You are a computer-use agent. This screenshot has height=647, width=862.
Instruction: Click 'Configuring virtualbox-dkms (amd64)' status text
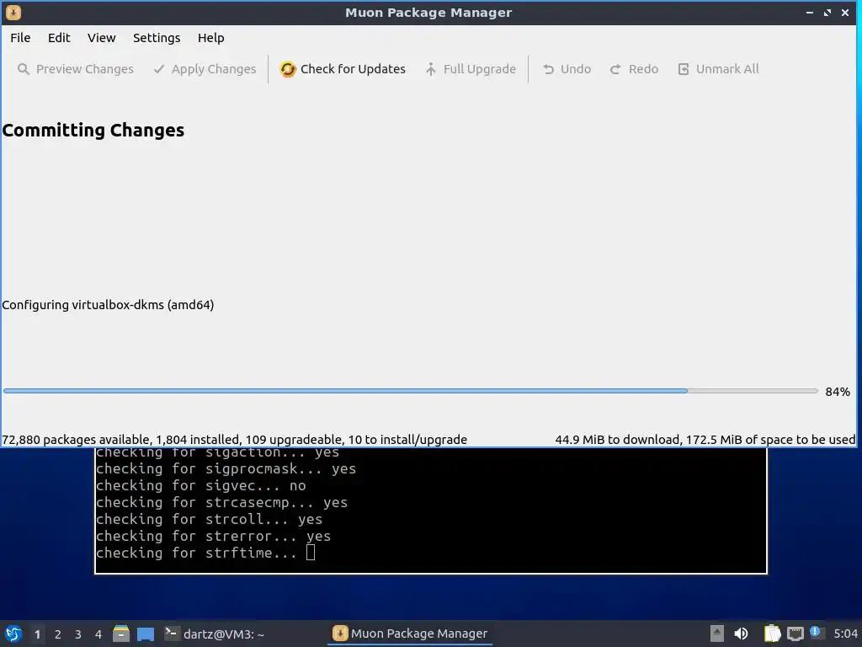[108, 305]
